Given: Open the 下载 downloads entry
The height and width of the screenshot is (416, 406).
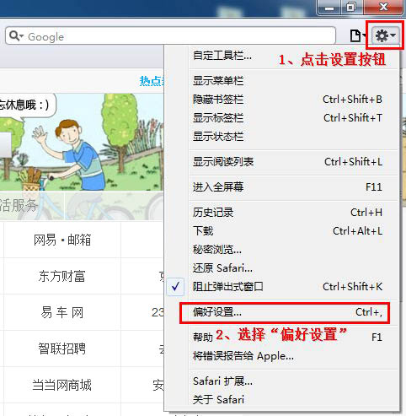Looking at the screenshot, I should coord(282,231).
